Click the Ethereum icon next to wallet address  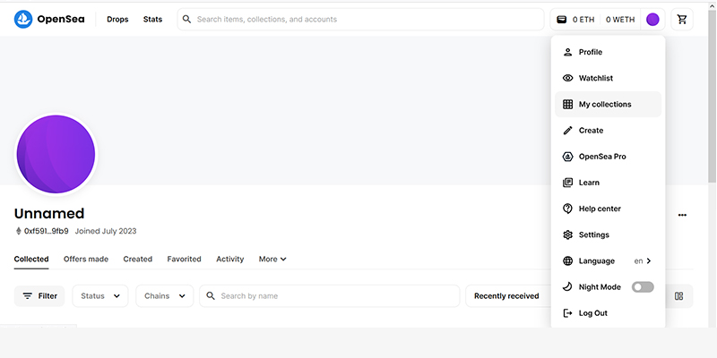[18, 231]
